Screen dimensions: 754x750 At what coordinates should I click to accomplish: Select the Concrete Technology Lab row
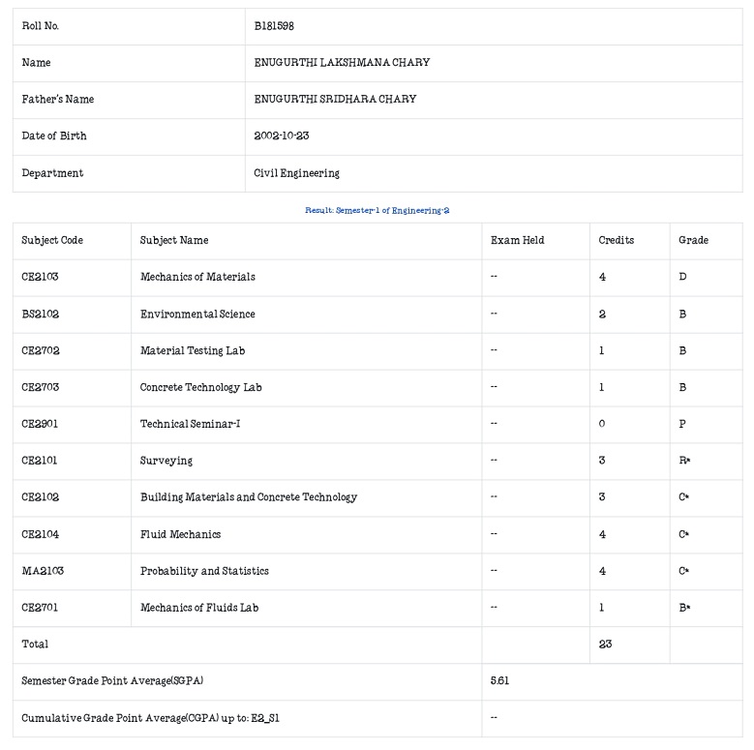click(x=377, y=387)
